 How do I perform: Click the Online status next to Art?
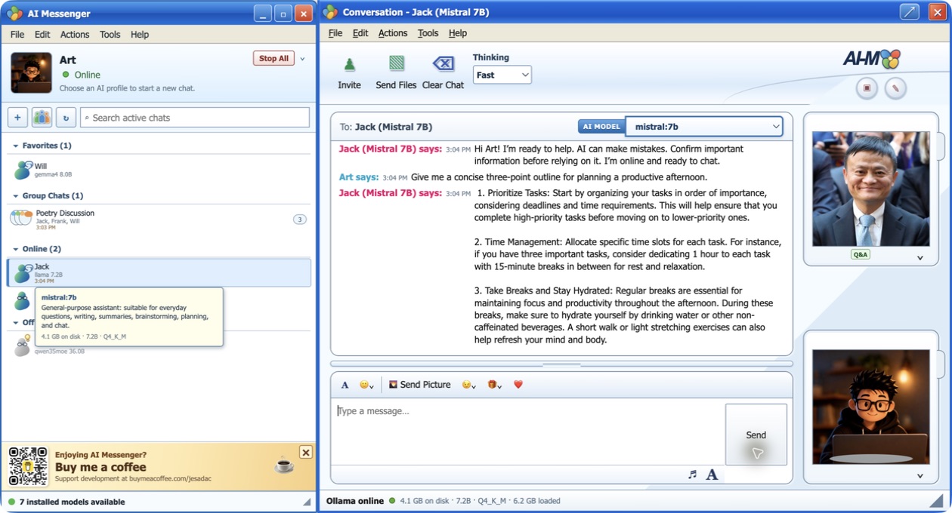[81, 75]
